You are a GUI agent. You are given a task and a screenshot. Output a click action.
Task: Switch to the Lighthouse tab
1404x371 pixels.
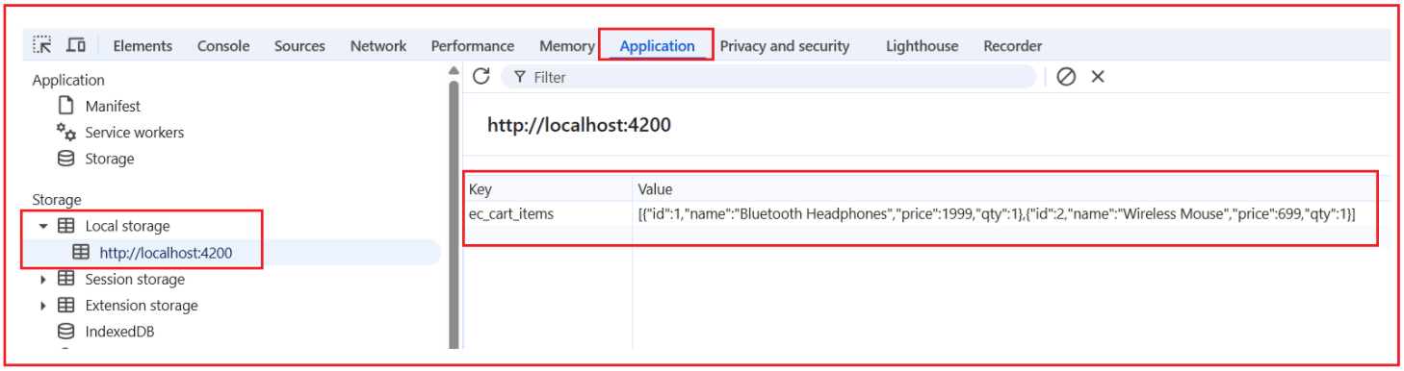pyautogui.click(x=923, y=45)
